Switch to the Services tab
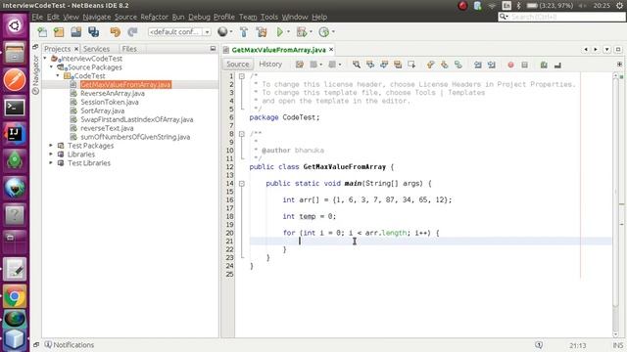Screen dimensions: 627x352 click(x=96, y=49)
